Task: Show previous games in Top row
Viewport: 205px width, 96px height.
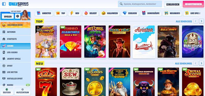Action: coord(196,21)
